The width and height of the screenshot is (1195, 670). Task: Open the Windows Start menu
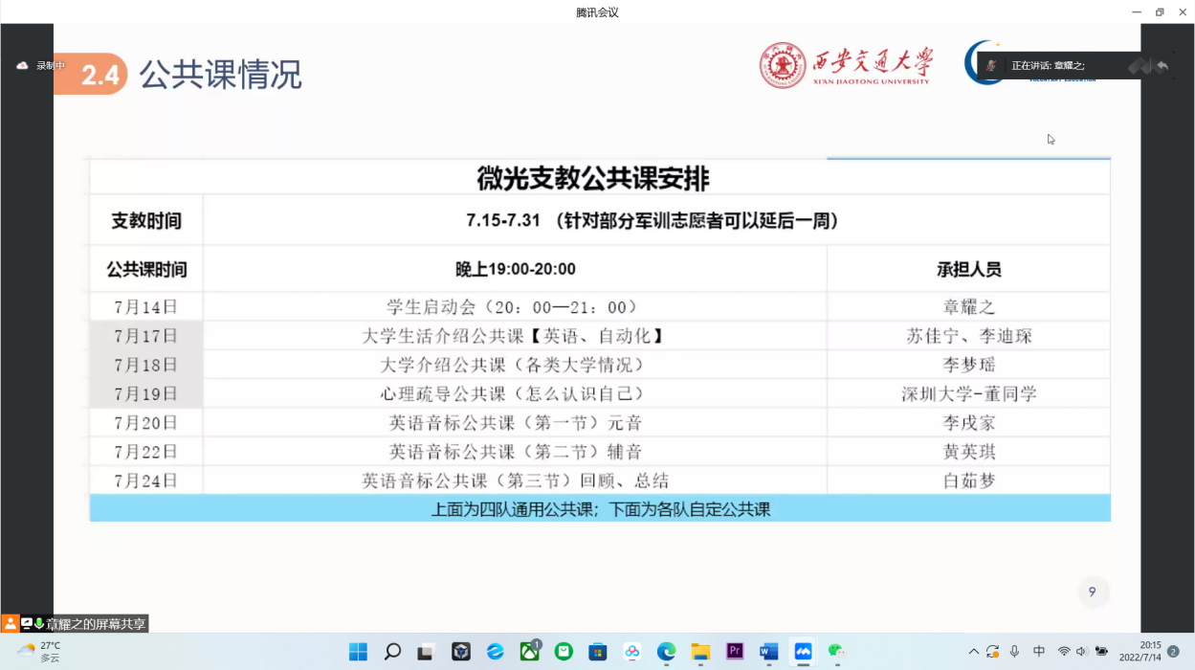(x=358, y=652)
